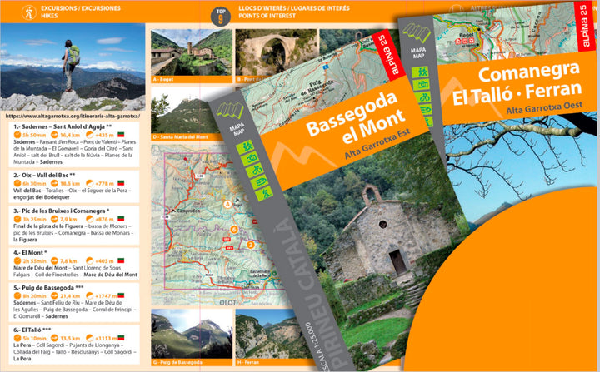Screen dimensions: 600x372
Task: Click difficulty flag in Sadernes – Sant Aniol row
Action: (121, 135)
